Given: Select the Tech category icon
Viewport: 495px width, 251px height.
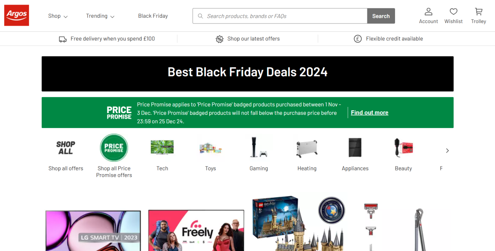Looking at the screenshot, I should click(162, 147).
